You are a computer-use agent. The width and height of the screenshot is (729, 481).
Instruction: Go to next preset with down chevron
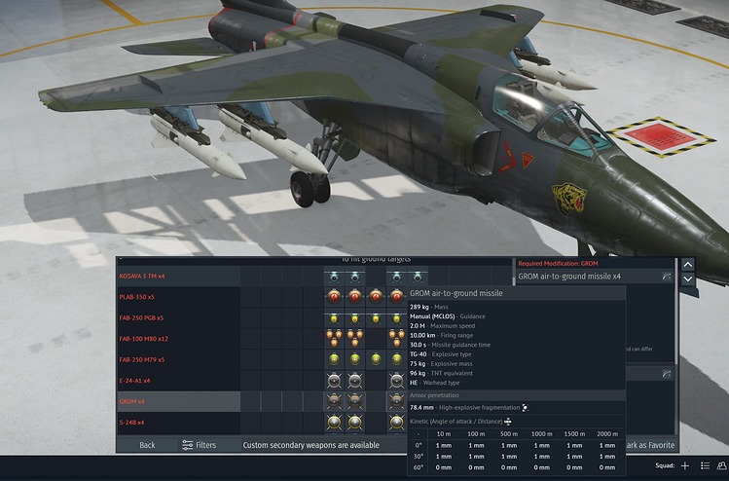pos(688,279)
